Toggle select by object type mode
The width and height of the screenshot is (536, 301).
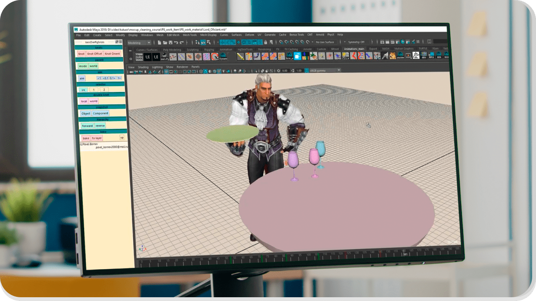point(203,43)
